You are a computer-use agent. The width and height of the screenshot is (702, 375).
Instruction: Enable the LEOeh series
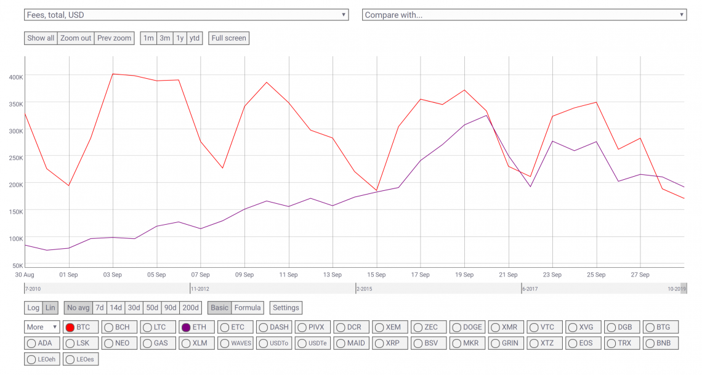(42, 360)
